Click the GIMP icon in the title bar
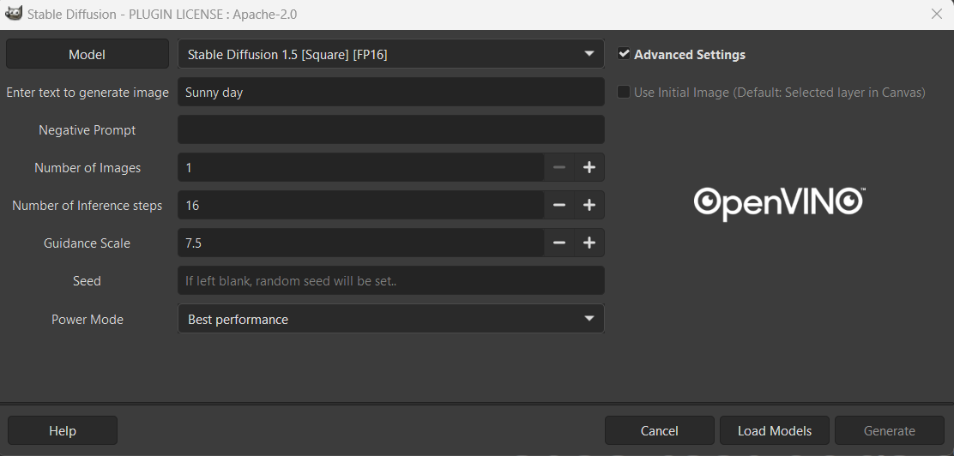Viewport: 954px width, 456px height. 14,14
